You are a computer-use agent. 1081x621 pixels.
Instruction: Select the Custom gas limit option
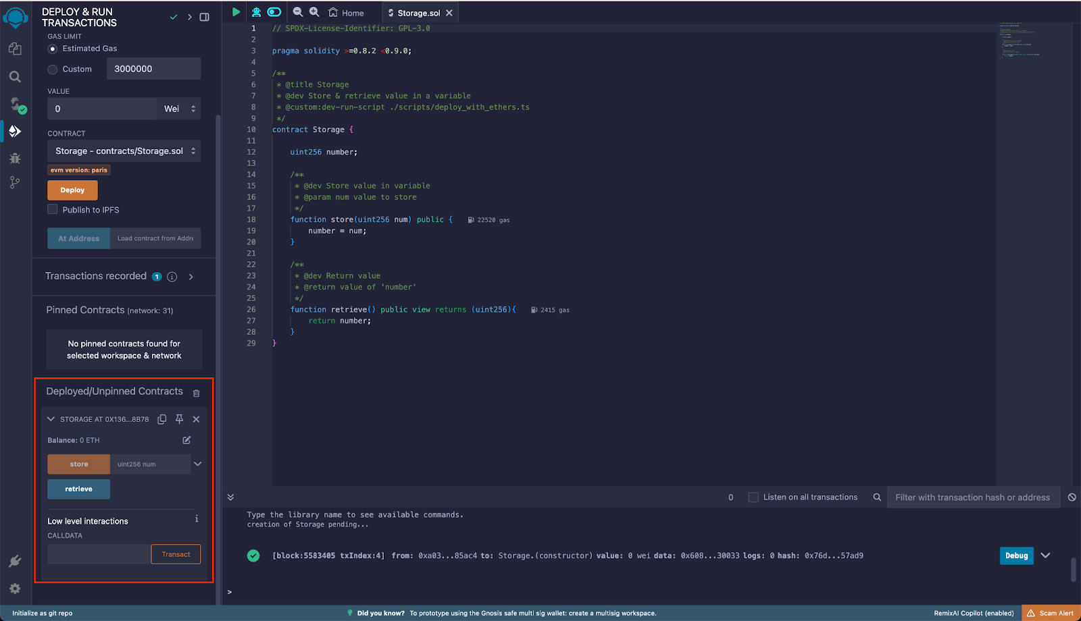(x=53, y=70)
